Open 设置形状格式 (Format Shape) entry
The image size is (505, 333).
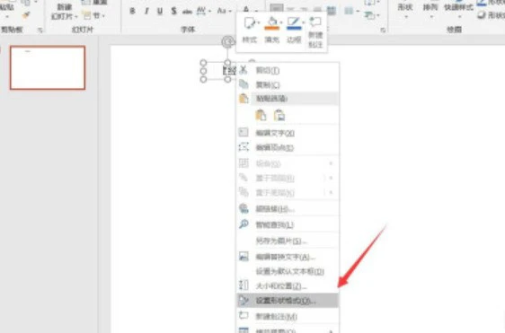(x=288, y=301)
